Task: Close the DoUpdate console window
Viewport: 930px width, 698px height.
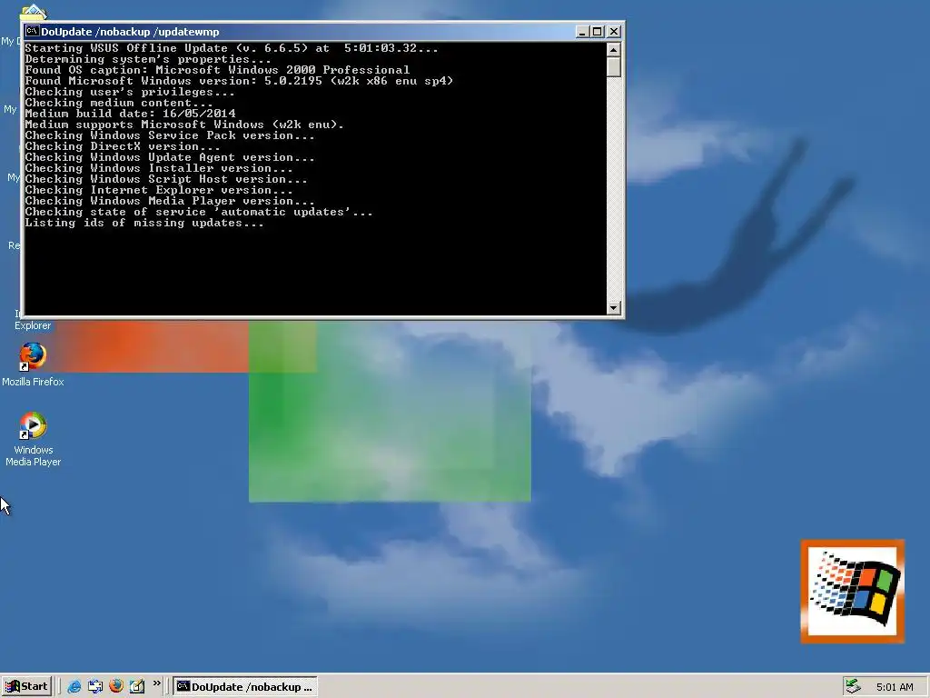Action: [614, 32]
